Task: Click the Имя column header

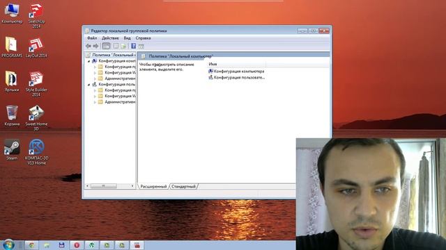Action: pyautogui.click(x=237, y=65)
